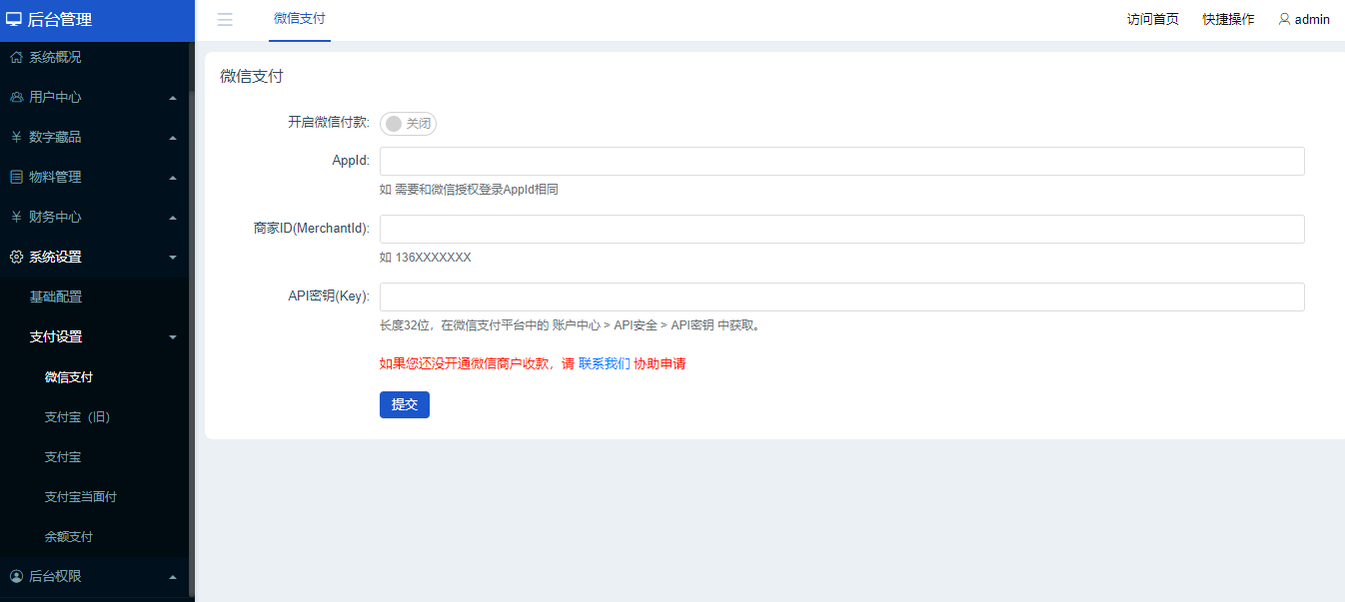Select the 物料管理 book icon
The image size is (1345, 602).
[15, 177]
